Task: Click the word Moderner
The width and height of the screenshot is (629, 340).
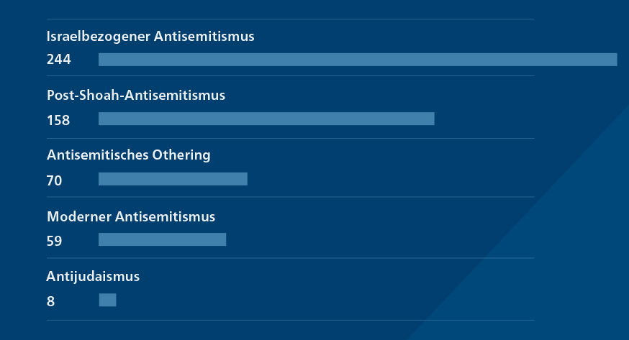Action: pyautogui.click(x=79, y=216)
